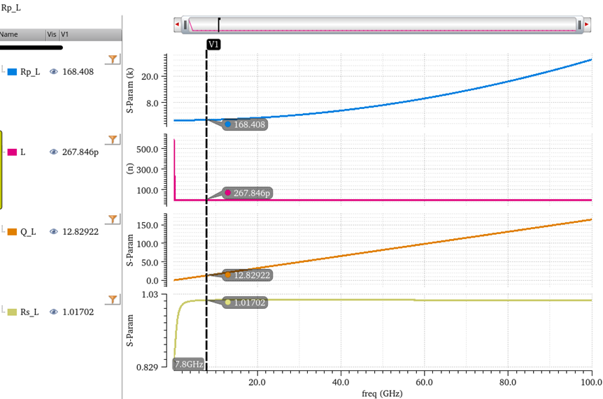Click the V1 marker flag atop the plot

click(x=214, y=44)
